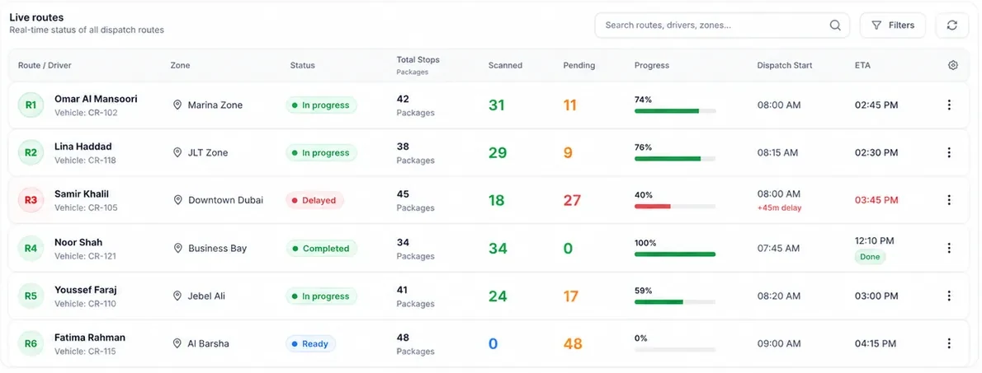The image size is (982, 373).
Task: Click the 74% progress bar
Action: point(674,110)
